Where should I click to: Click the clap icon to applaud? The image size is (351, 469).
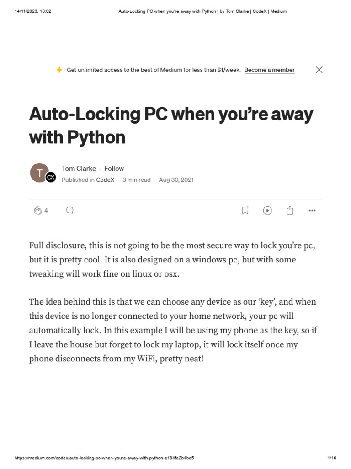[37, 210]
